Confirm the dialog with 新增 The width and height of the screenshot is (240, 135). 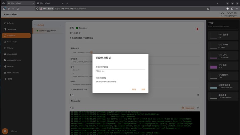click(x=143, y=89)
